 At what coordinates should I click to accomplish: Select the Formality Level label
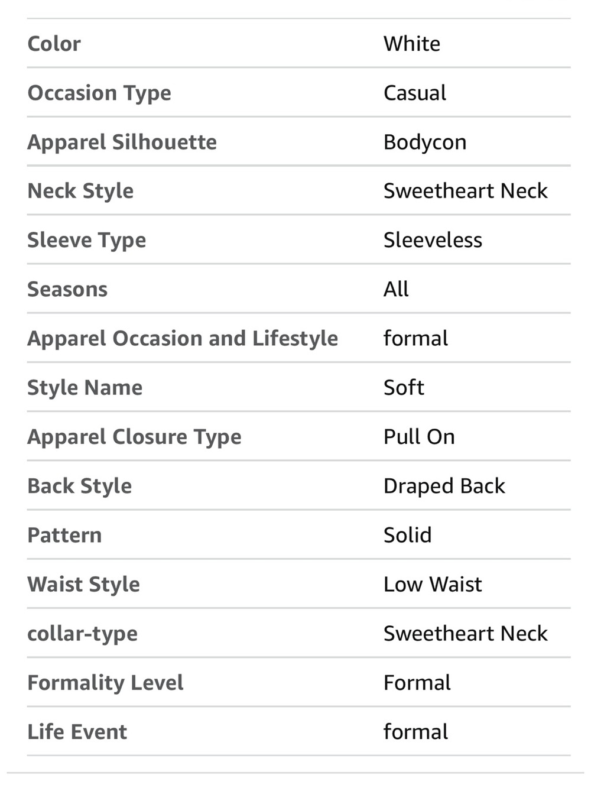point(105,683)
